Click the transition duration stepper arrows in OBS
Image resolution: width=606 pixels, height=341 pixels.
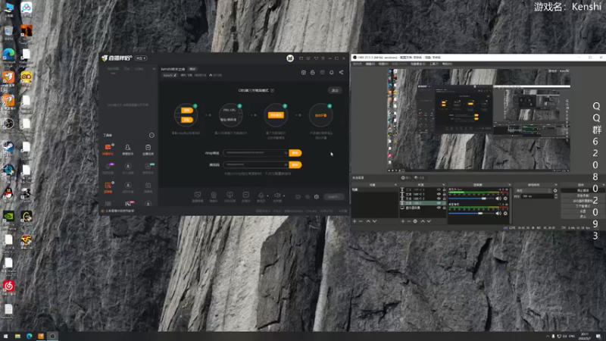[x=556, y=196]
